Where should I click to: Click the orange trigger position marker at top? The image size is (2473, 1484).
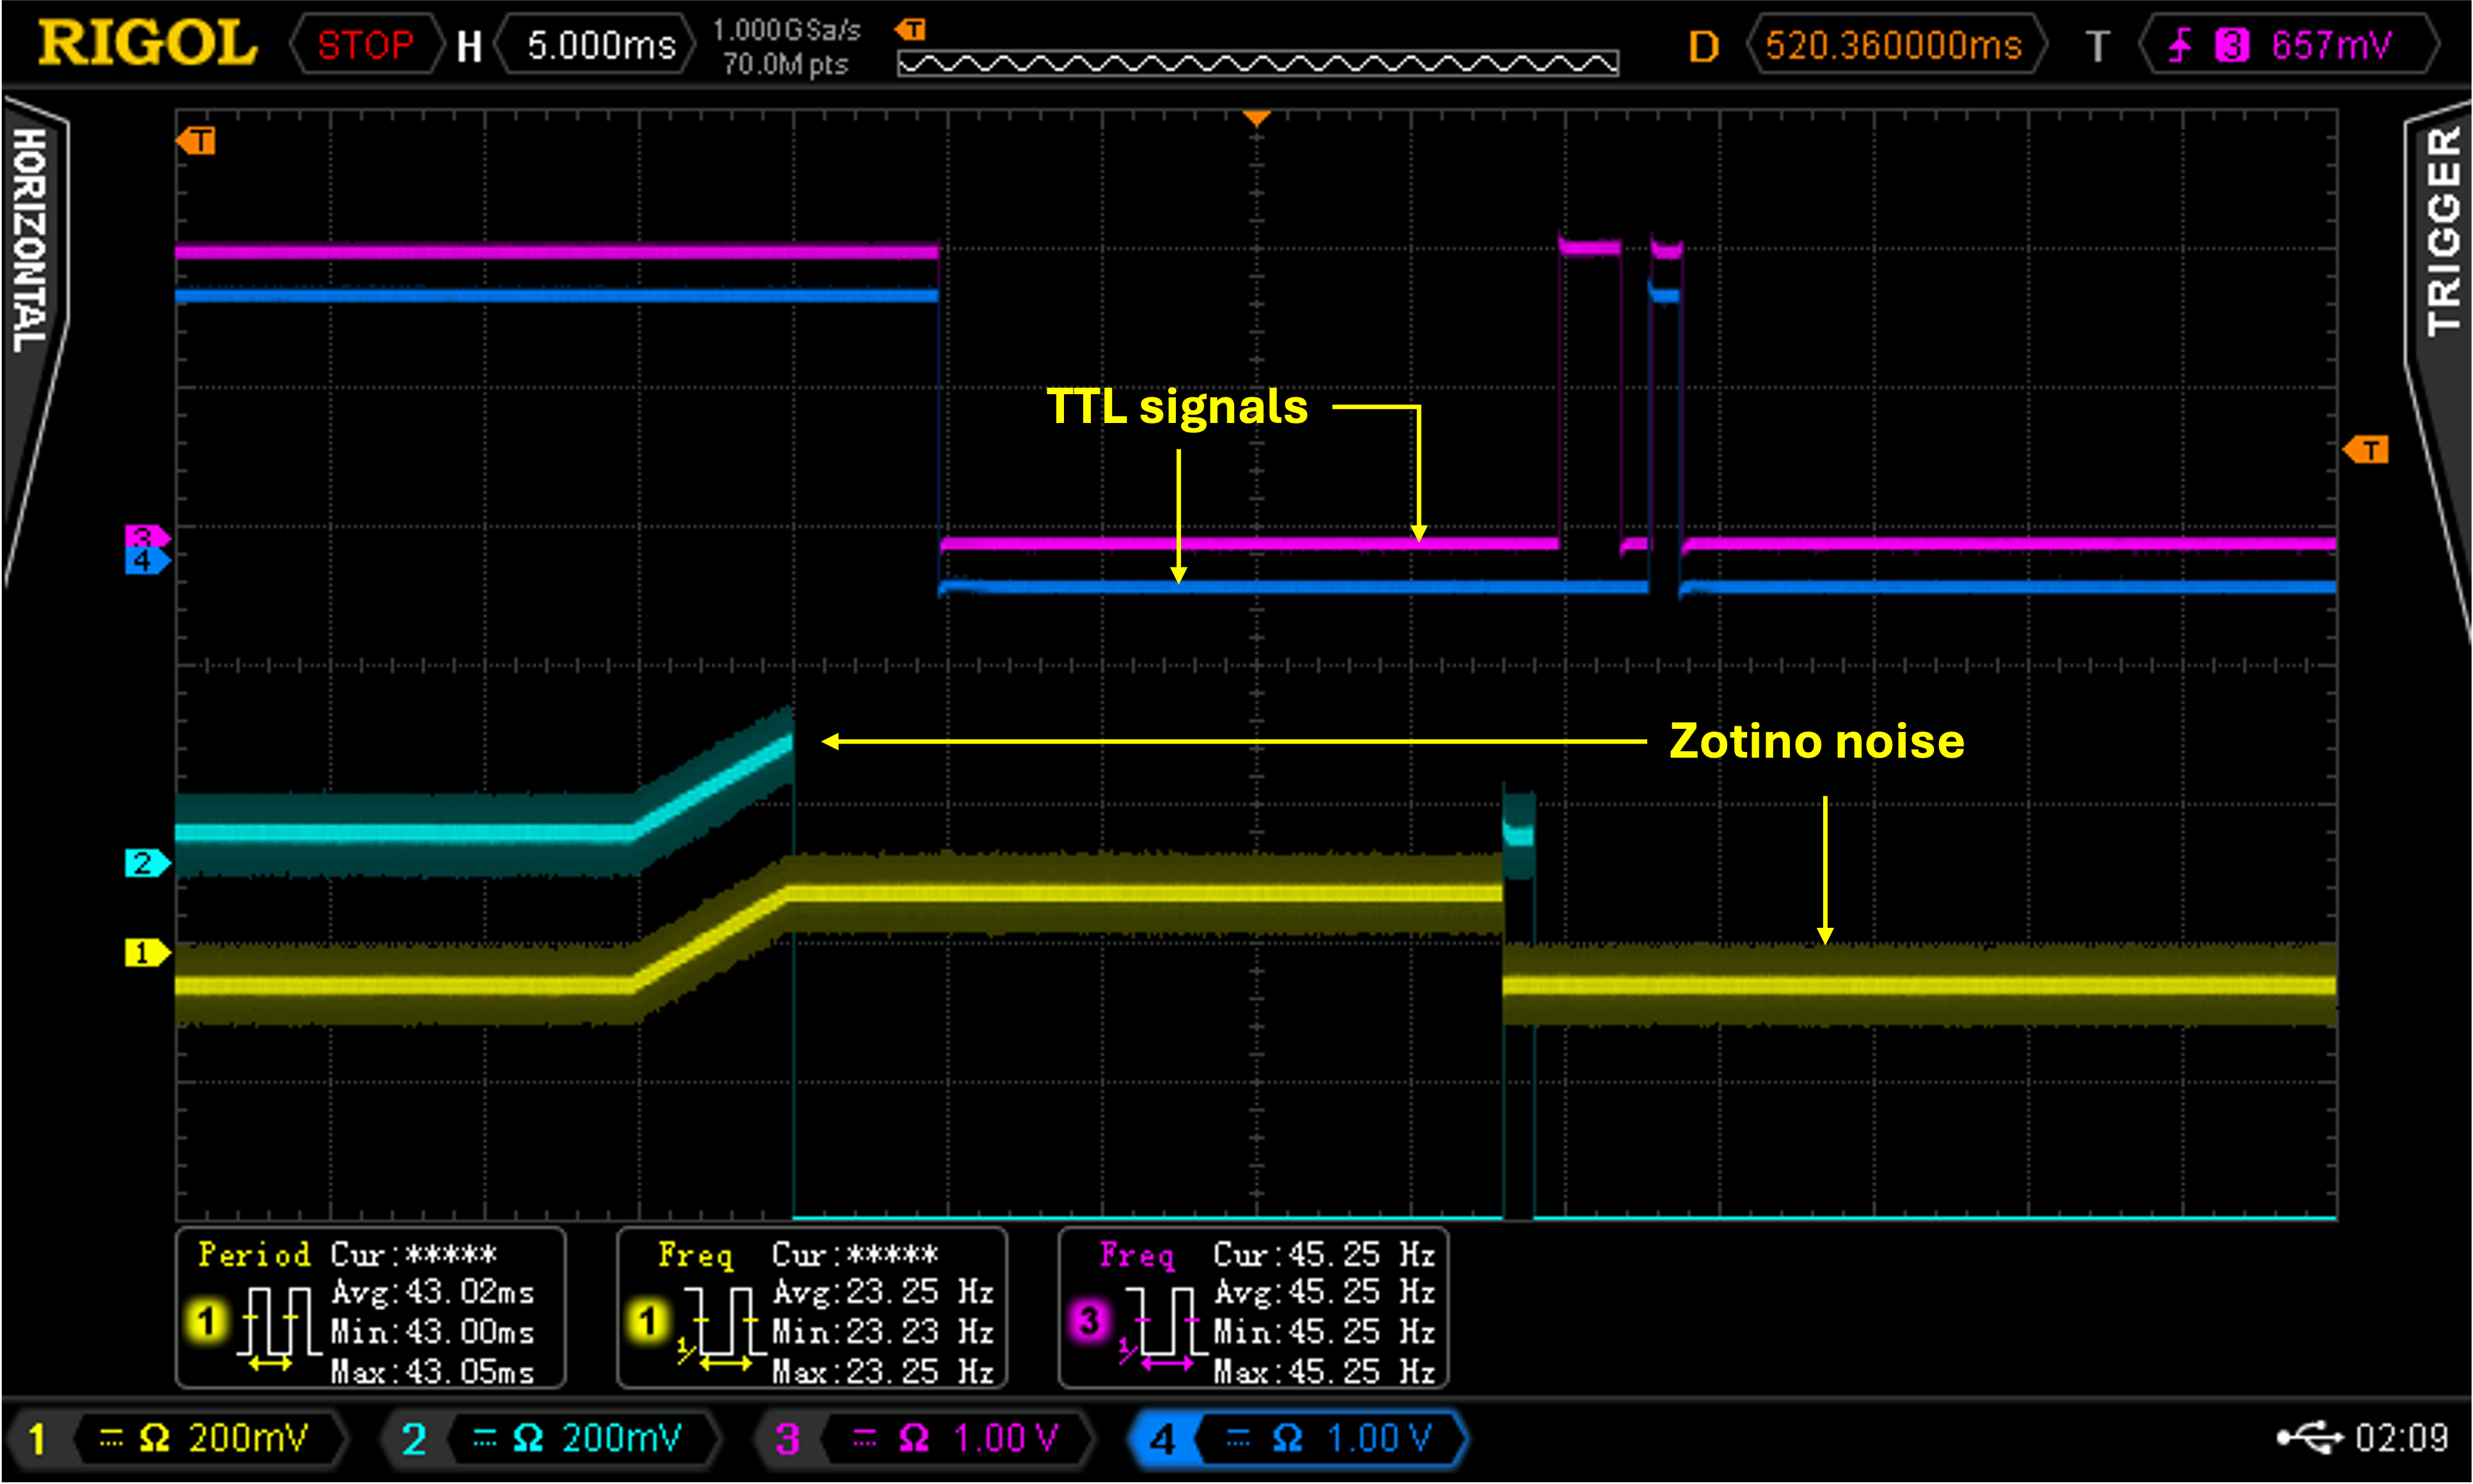[1257, 118]
